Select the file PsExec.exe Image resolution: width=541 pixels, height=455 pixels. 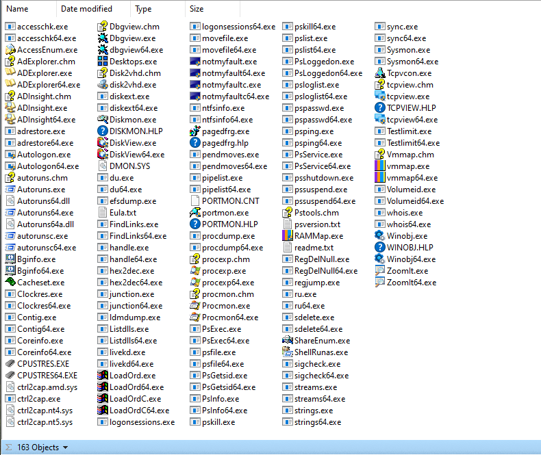(216, 329)
